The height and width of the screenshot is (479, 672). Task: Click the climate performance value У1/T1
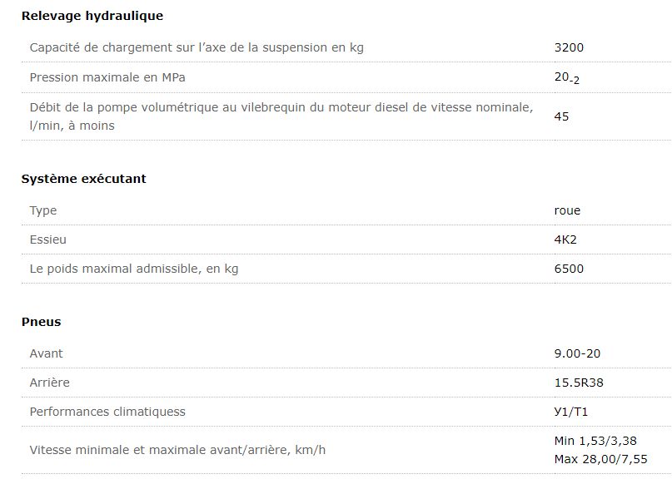pyautogui.click(x=571, y=412)
